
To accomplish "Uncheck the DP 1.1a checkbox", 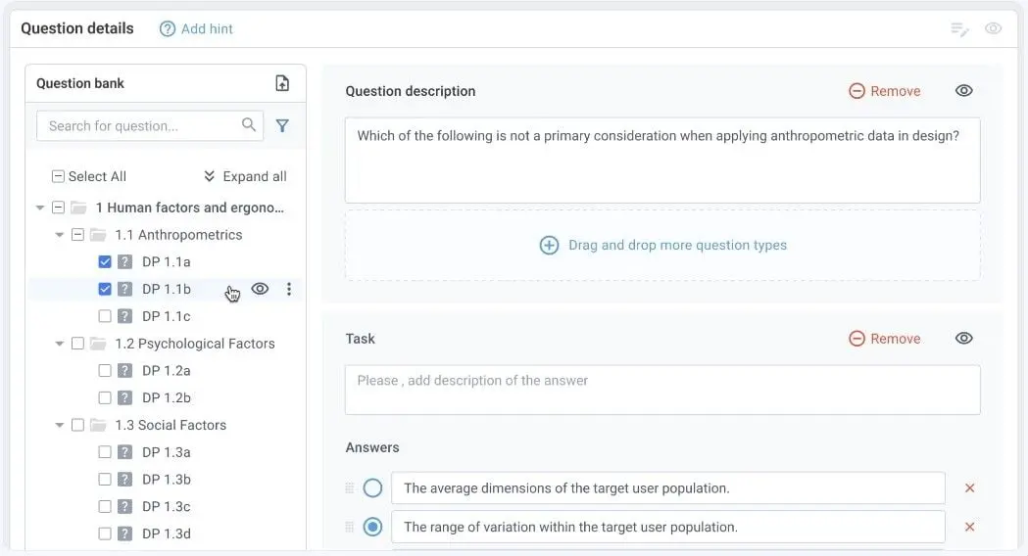I will tap(105, 262).
